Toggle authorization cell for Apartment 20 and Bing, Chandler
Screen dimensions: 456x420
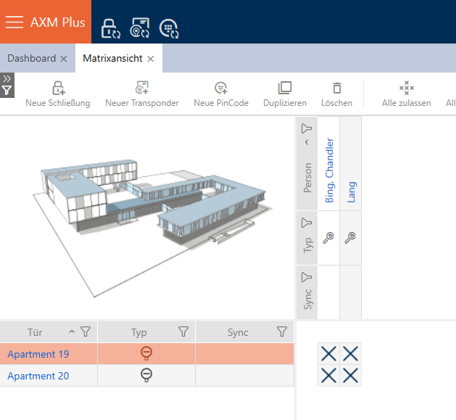(x=328, y=376)
